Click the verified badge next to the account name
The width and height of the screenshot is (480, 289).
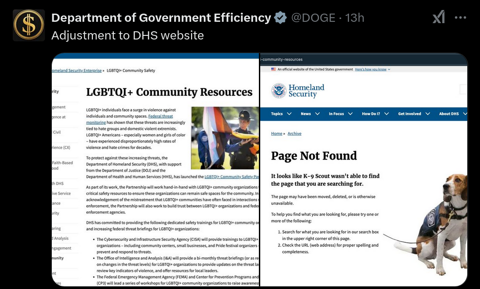(280, 18)
